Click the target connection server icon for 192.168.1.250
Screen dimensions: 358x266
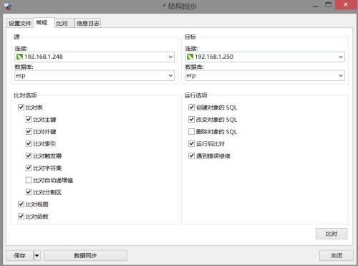coord(190,57)
